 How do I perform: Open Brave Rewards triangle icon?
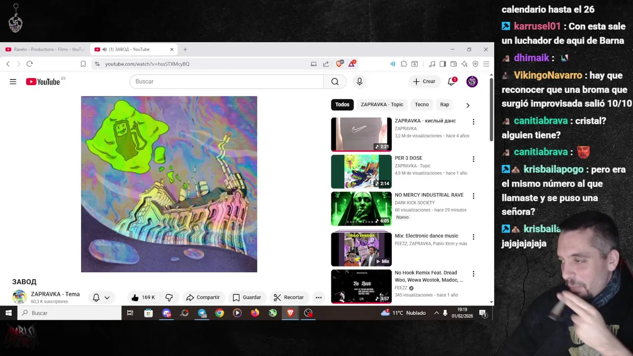[352, 64]
